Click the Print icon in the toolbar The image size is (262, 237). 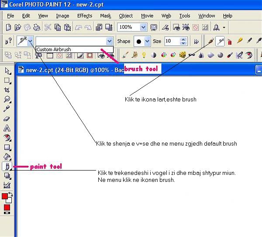pos(37,27)
